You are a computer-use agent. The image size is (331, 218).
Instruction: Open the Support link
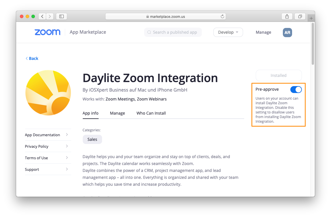point(32,170)
